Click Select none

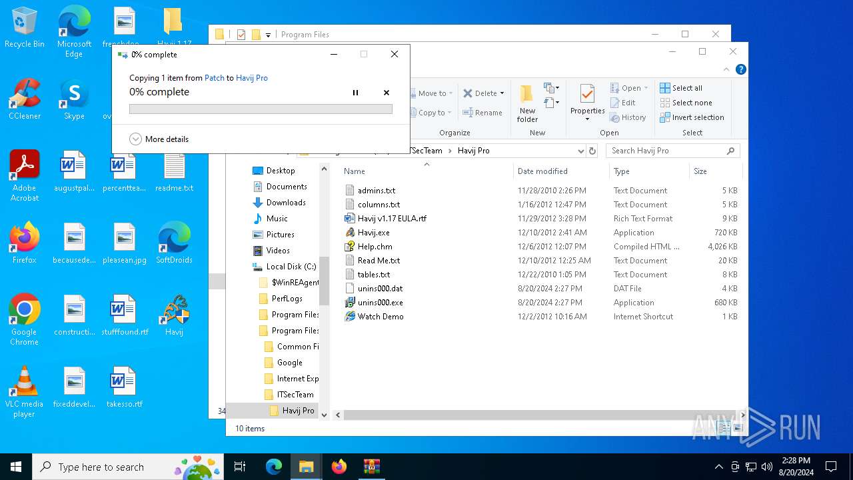pos(686,103)
